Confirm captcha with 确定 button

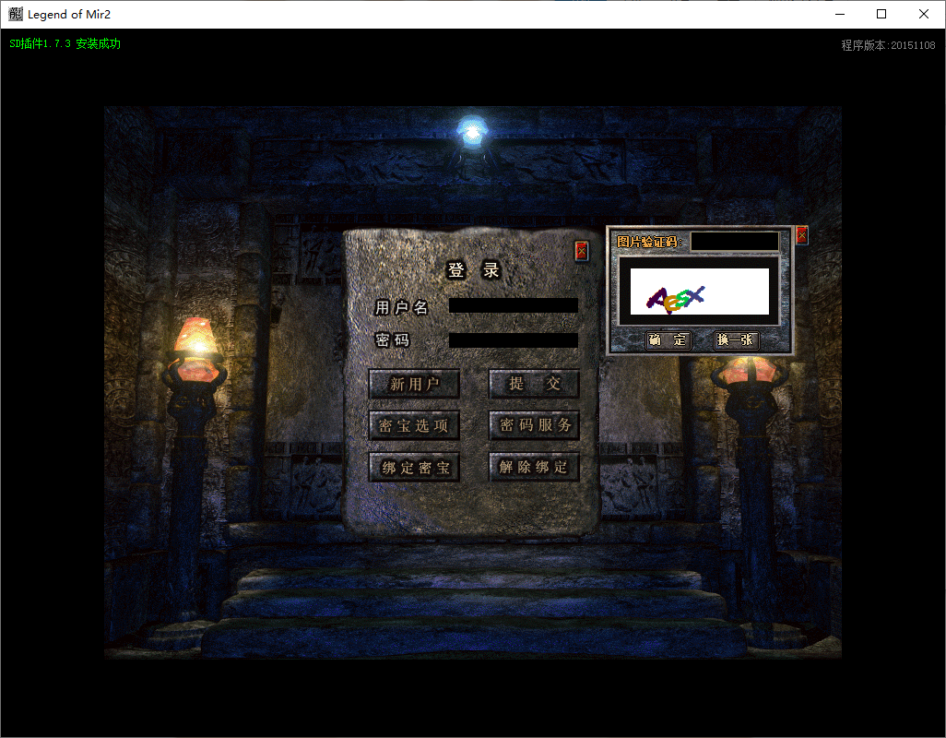coord(668,340)
